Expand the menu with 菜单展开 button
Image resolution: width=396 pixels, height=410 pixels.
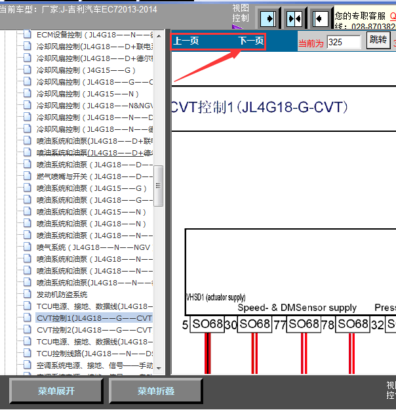(56, 391)
